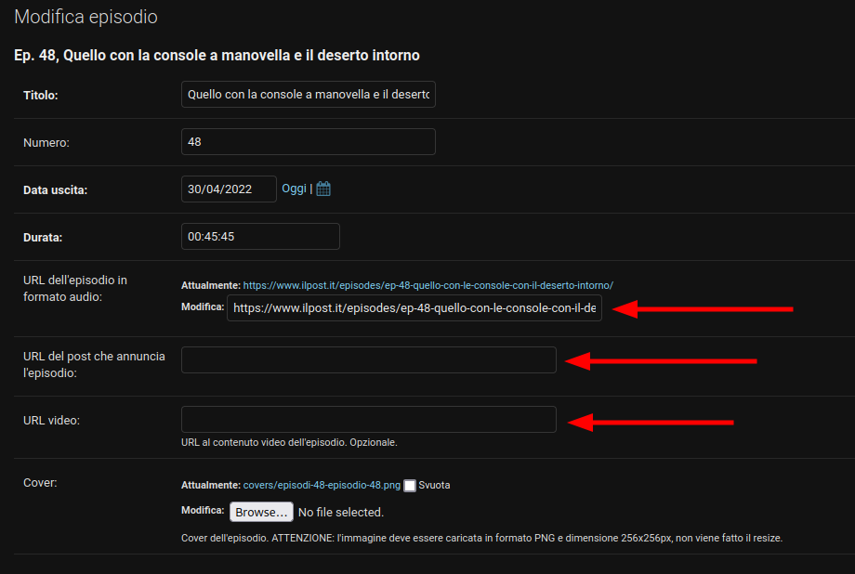This screenshot has width=855, height=574.
Task: Tick the Svuota checkbox for the cover
Action: pyautogui.click(x=410, y=485)
